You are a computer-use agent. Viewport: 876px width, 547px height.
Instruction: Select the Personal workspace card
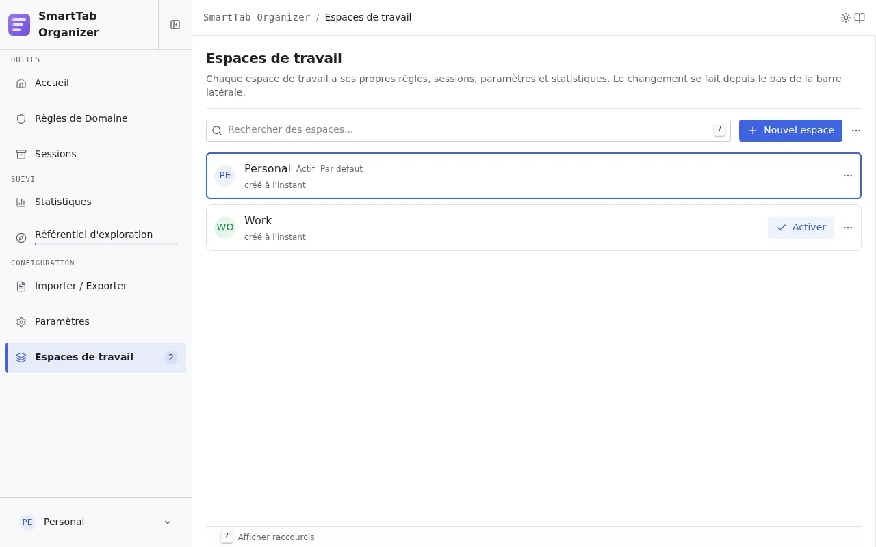tap(534, 176)
